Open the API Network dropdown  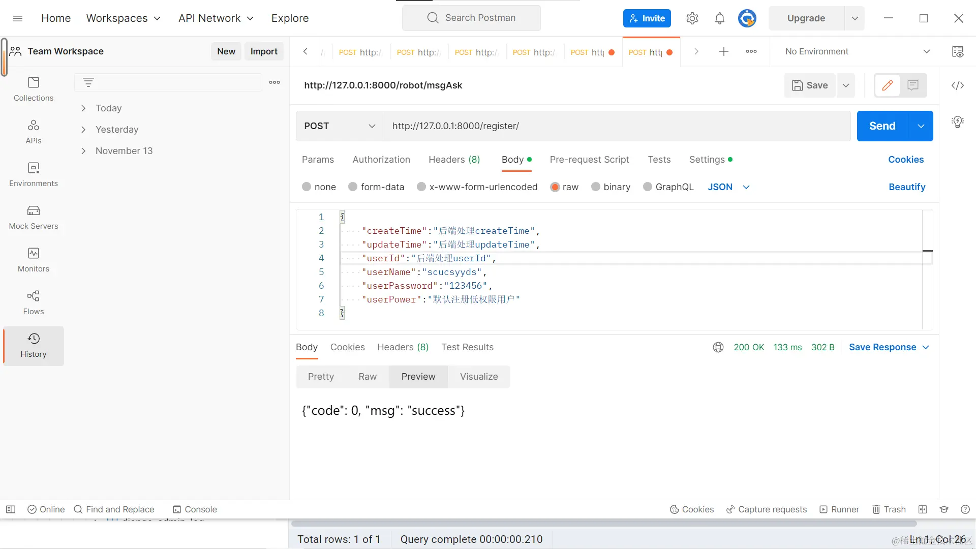click(216, 18)
